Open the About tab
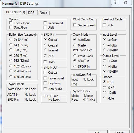This screenshot has width=134, height=133. (x=43, y=13)
